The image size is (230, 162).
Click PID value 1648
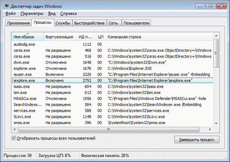pos(87,62)
